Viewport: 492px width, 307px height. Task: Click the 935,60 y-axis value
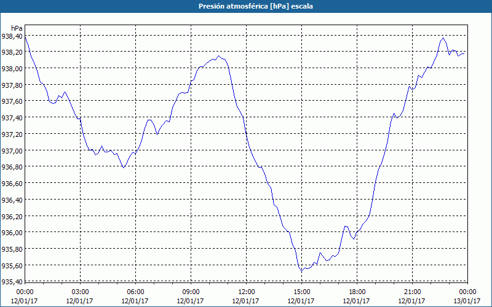12,266
